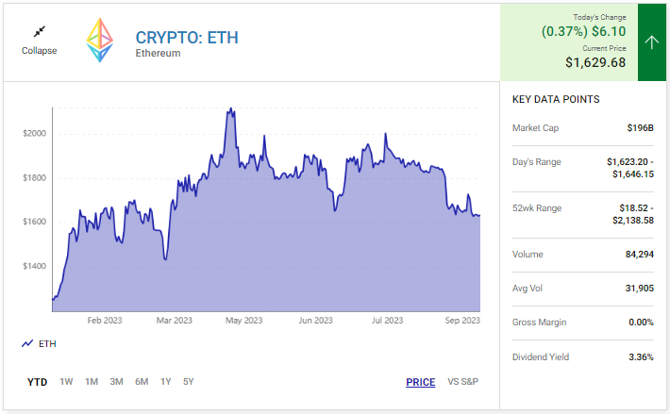This screenshot has height=414, width=670.
Task: Click the current price $1,629.68
Action: point(595,62)
